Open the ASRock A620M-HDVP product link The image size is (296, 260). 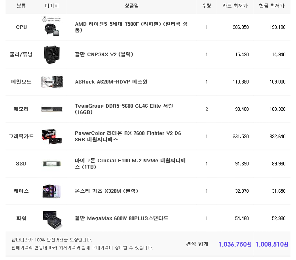pos(111,82)
